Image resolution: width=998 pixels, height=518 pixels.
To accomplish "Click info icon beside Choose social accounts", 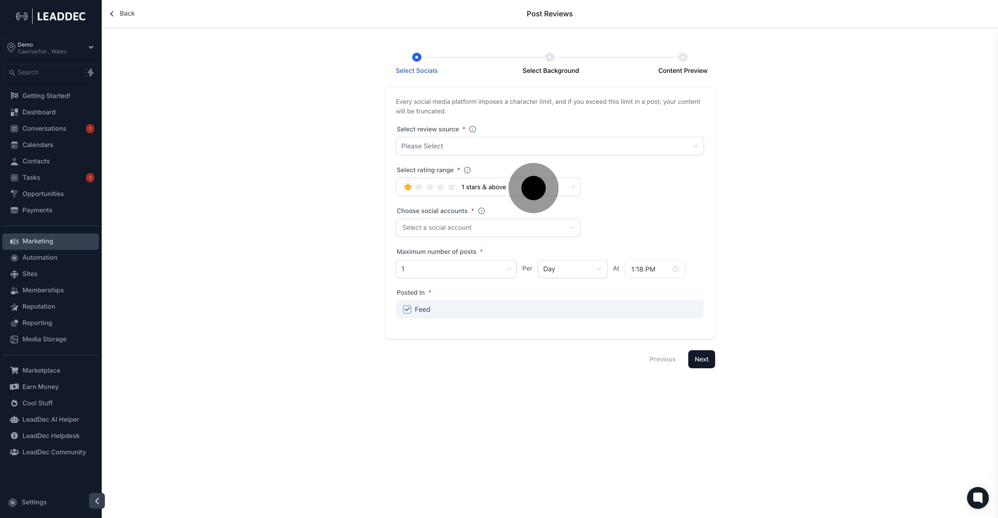I will 482,211.
